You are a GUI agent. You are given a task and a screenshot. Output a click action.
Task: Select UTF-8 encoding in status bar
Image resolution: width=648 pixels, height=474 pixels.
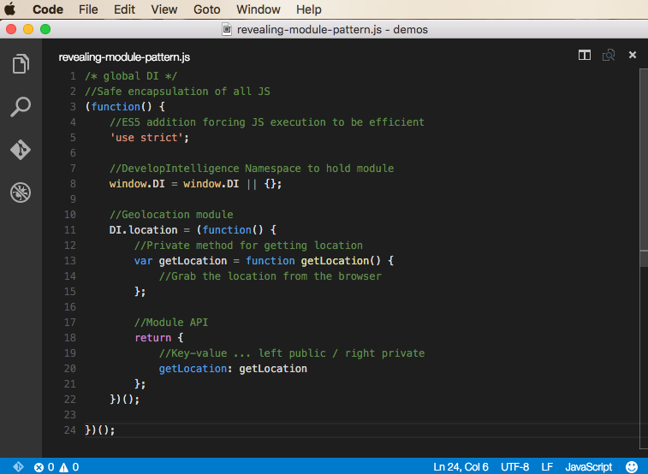pos(514,467)
